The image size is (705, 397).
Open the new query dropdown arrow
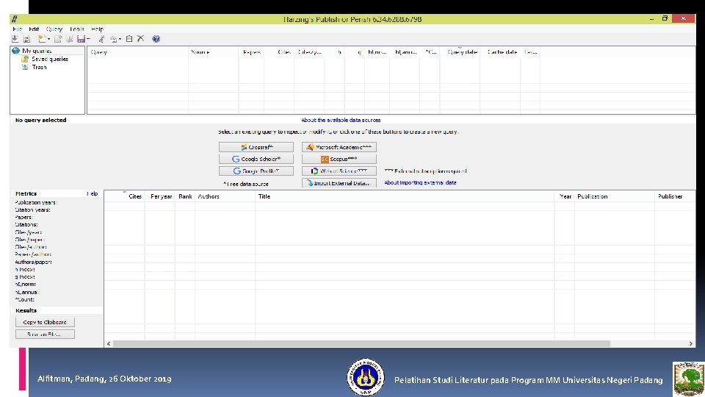[x=48, y=39]
